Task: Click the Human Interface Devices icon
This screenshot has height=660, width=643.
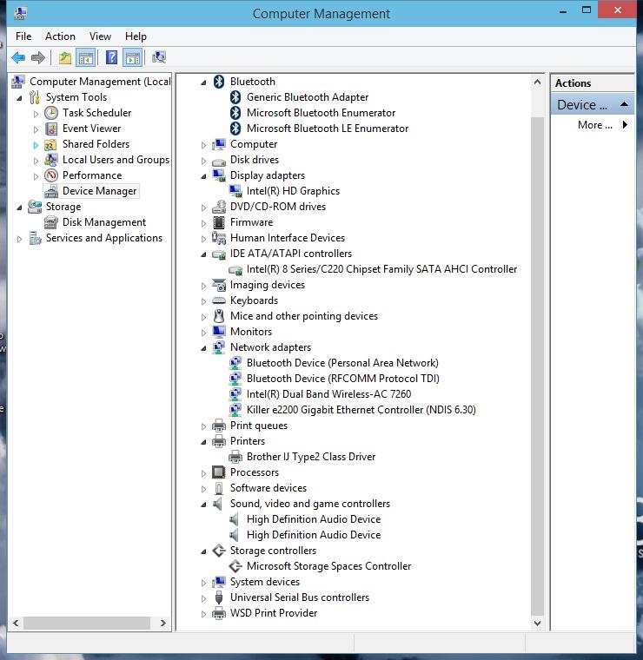Action: point(219,238)
